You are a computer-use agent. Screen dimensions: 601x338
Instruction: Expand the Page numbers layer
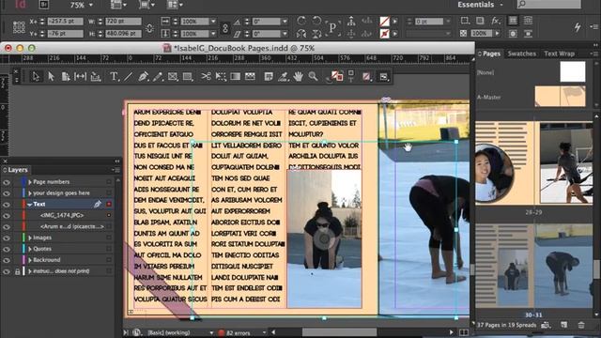coord(29,182)
